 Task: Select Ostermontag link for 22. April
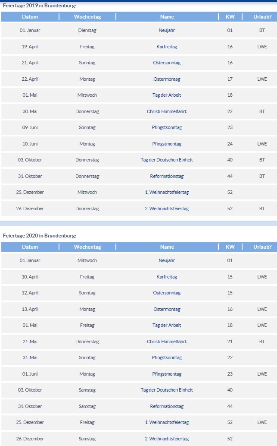pos(167,79)
